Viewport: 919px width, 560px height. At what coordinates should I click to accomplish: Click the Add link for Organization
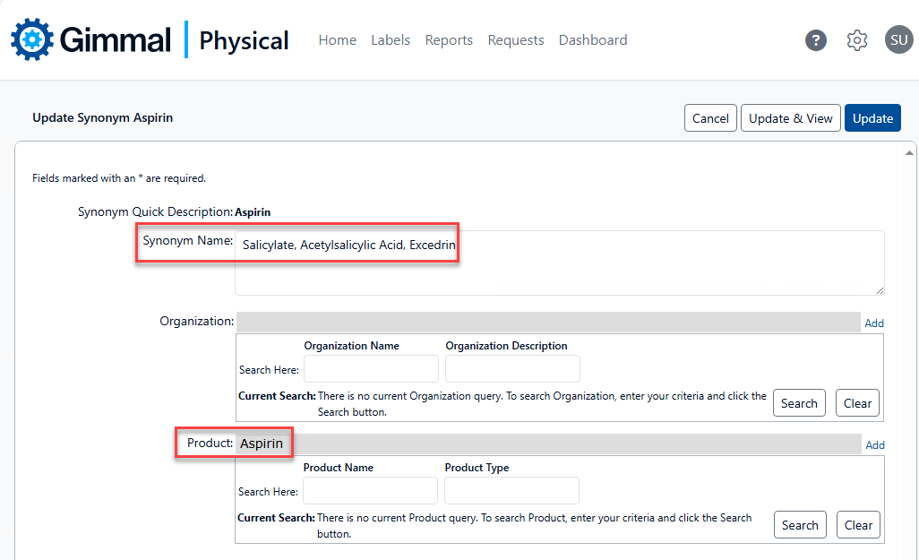click(x=873, y=323)
